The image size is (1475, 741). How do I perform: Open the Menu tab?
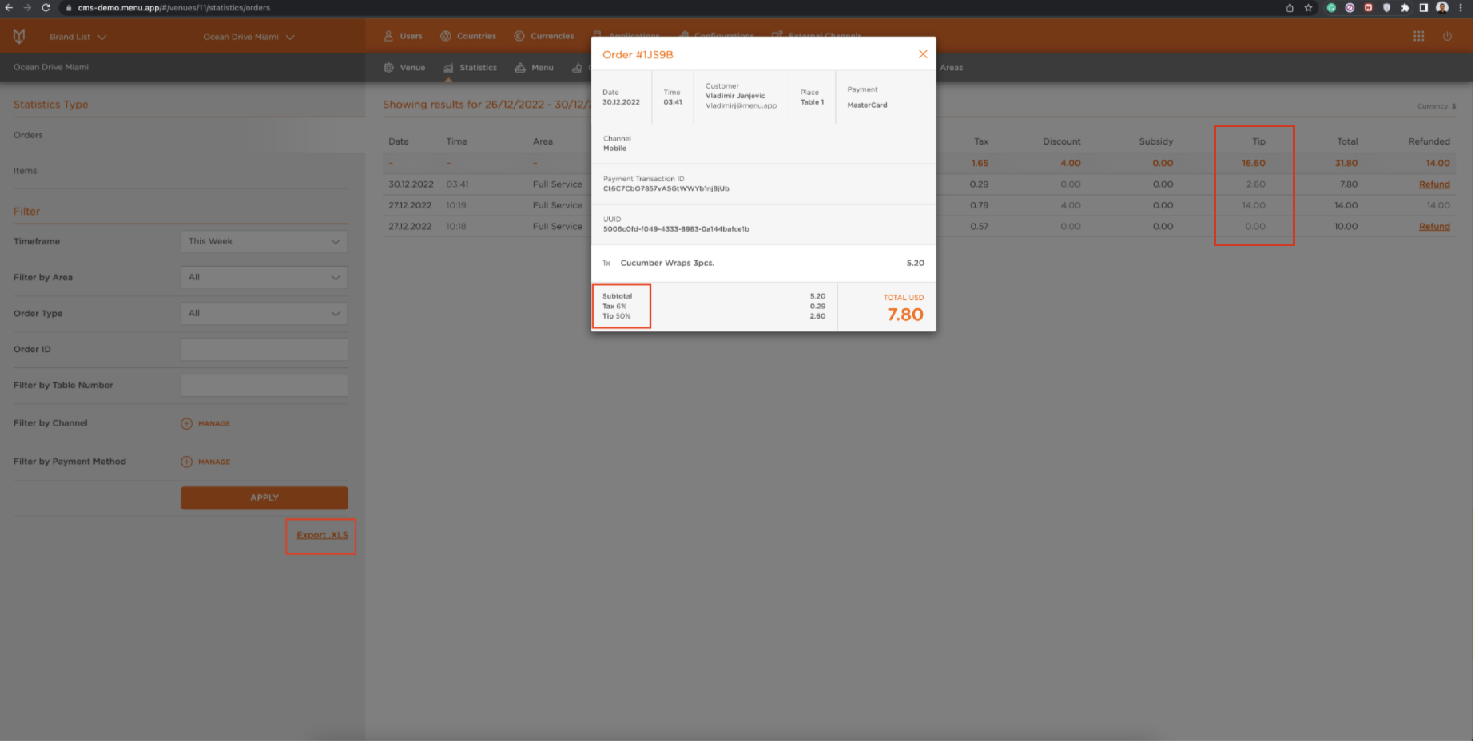tap(534, 68)
